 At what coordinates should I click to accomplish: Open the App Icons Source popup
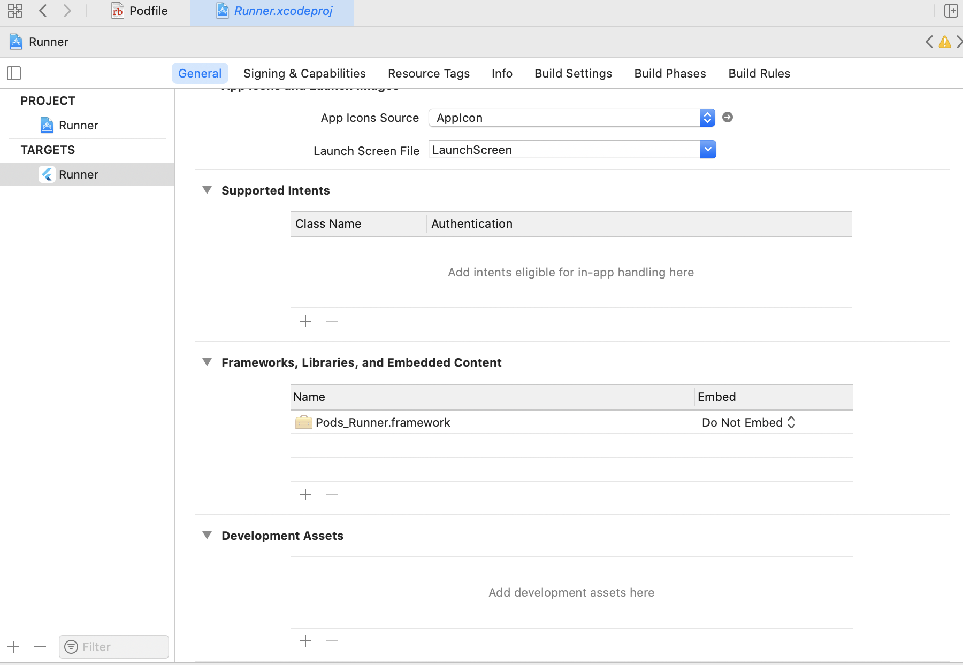[x=571, y=118]
